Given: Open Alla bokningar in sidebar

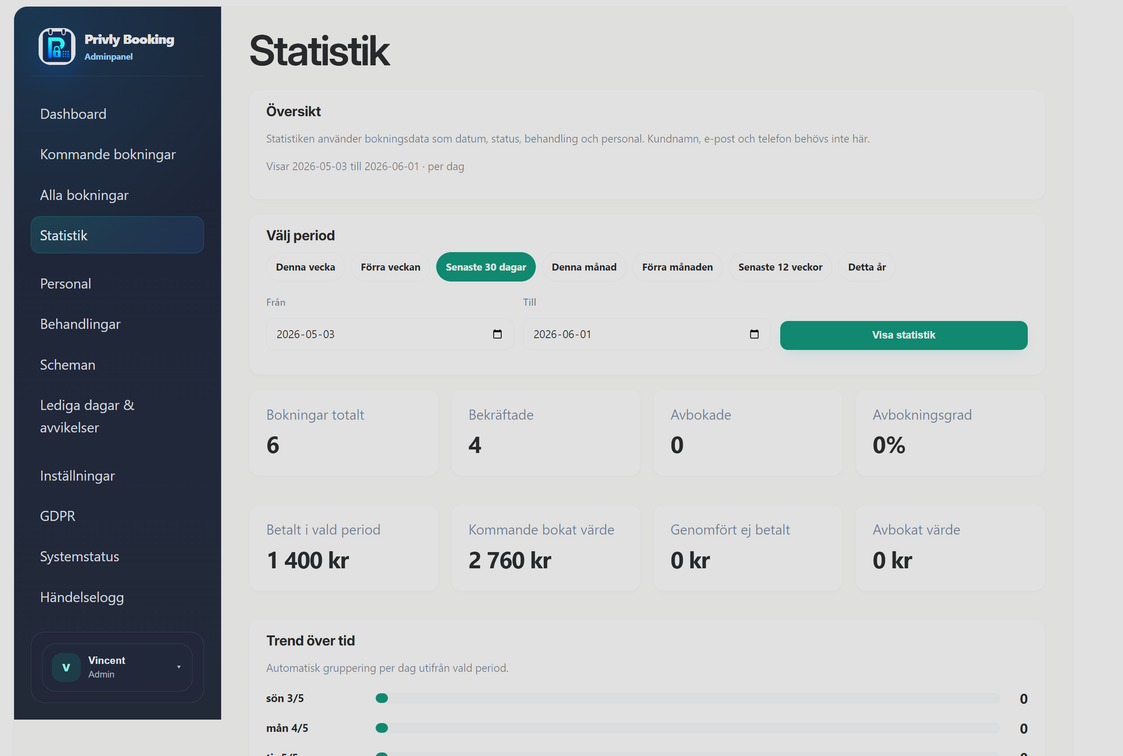Looking at the screenshot, I should click(x=117, y=195).
